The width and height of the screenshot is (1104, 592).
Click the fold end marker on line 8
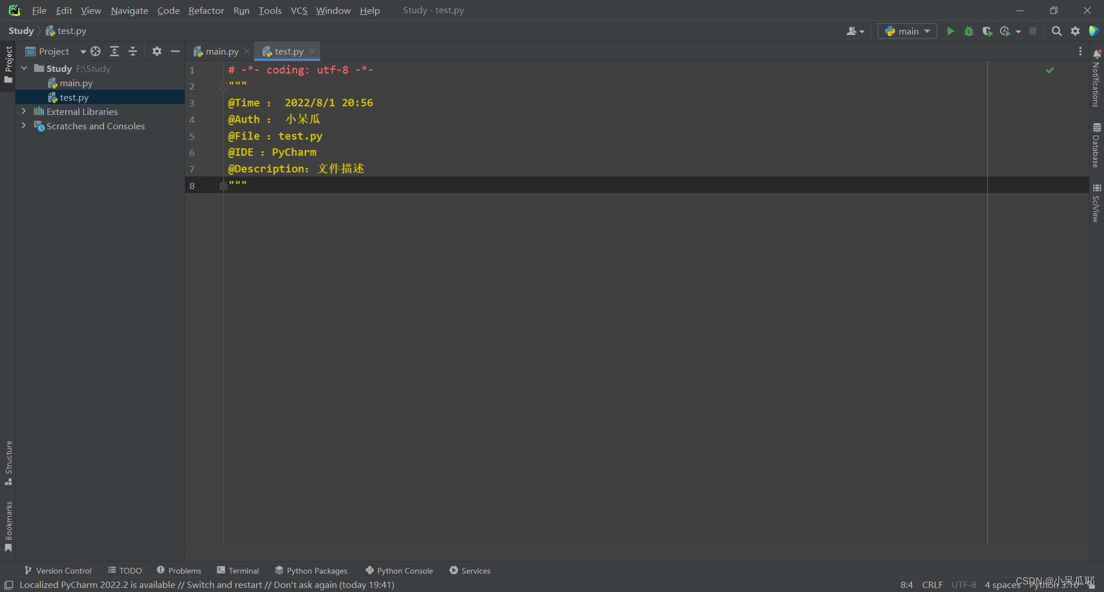[223, 186]
